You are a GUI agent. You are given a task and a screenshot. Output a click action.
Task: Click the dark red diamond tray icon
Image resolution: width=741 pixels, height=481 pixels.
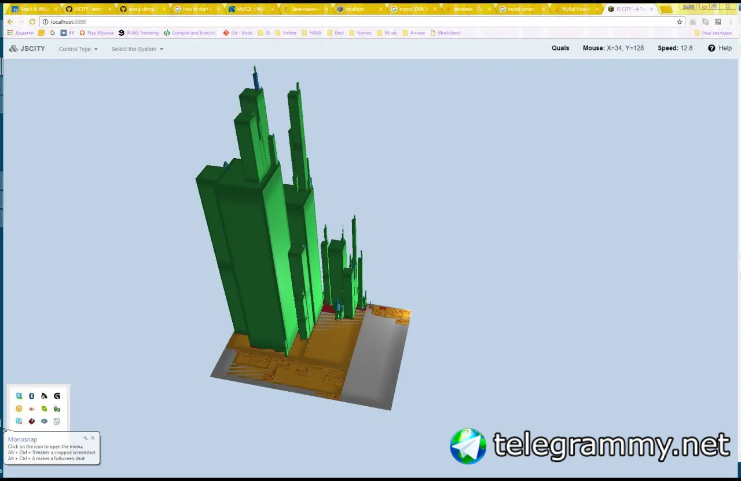[32, 421]
